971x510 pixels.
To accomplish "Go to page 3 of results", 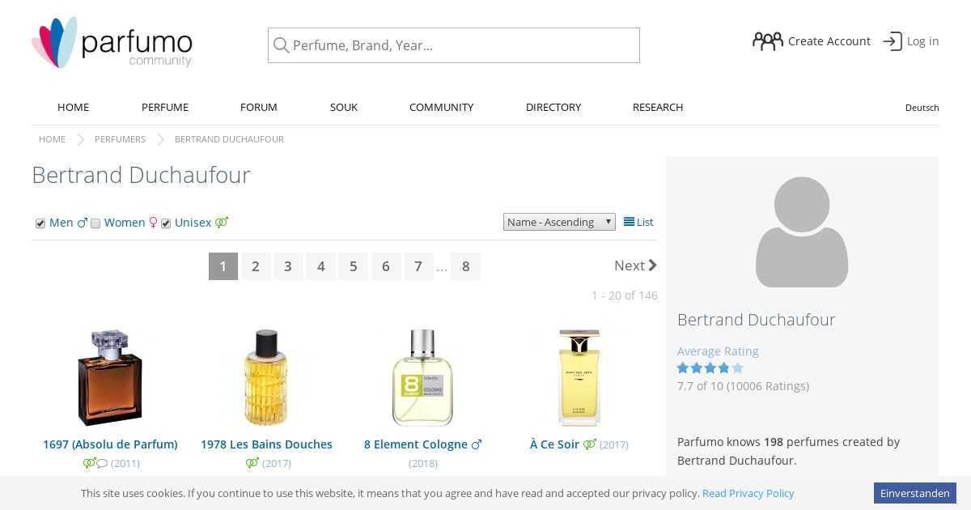I will tap(288, 266).
